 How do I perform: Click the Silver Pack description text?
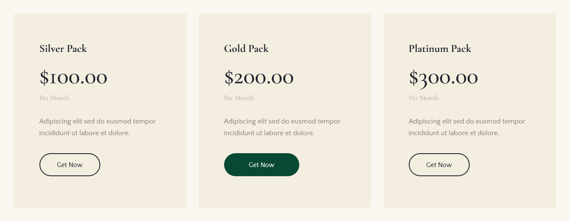[x=97, y=127]
